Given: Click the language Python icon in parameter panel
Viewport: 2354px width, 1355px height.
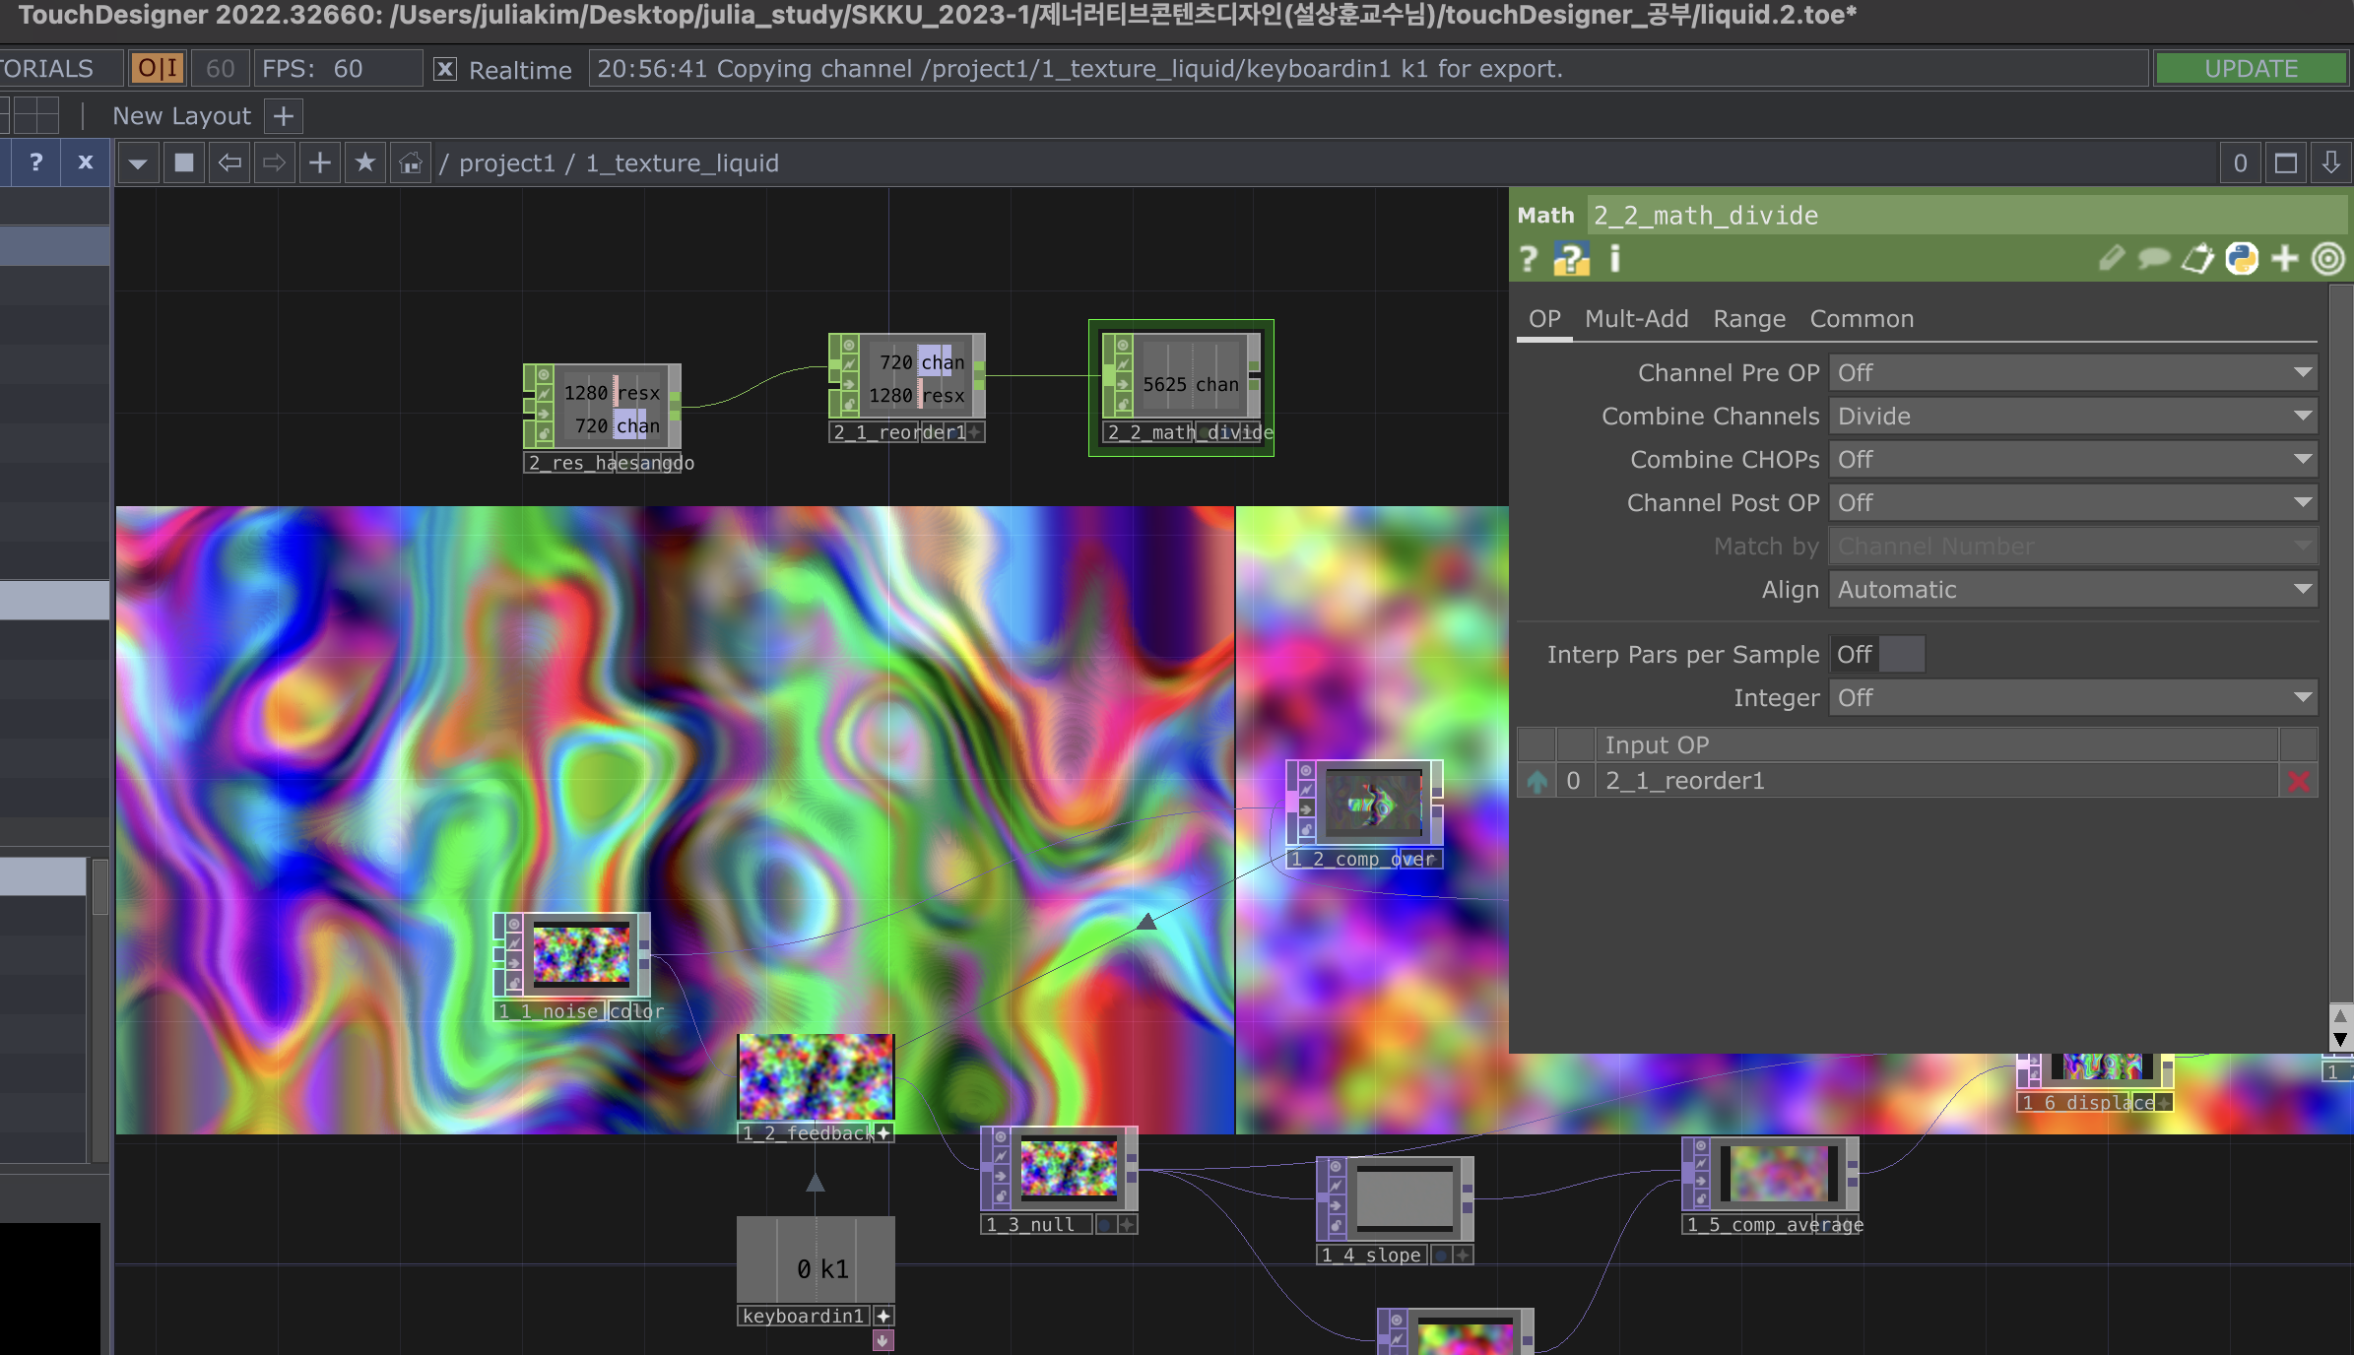Looking at the screenshot, I should tap(2242, 259).
